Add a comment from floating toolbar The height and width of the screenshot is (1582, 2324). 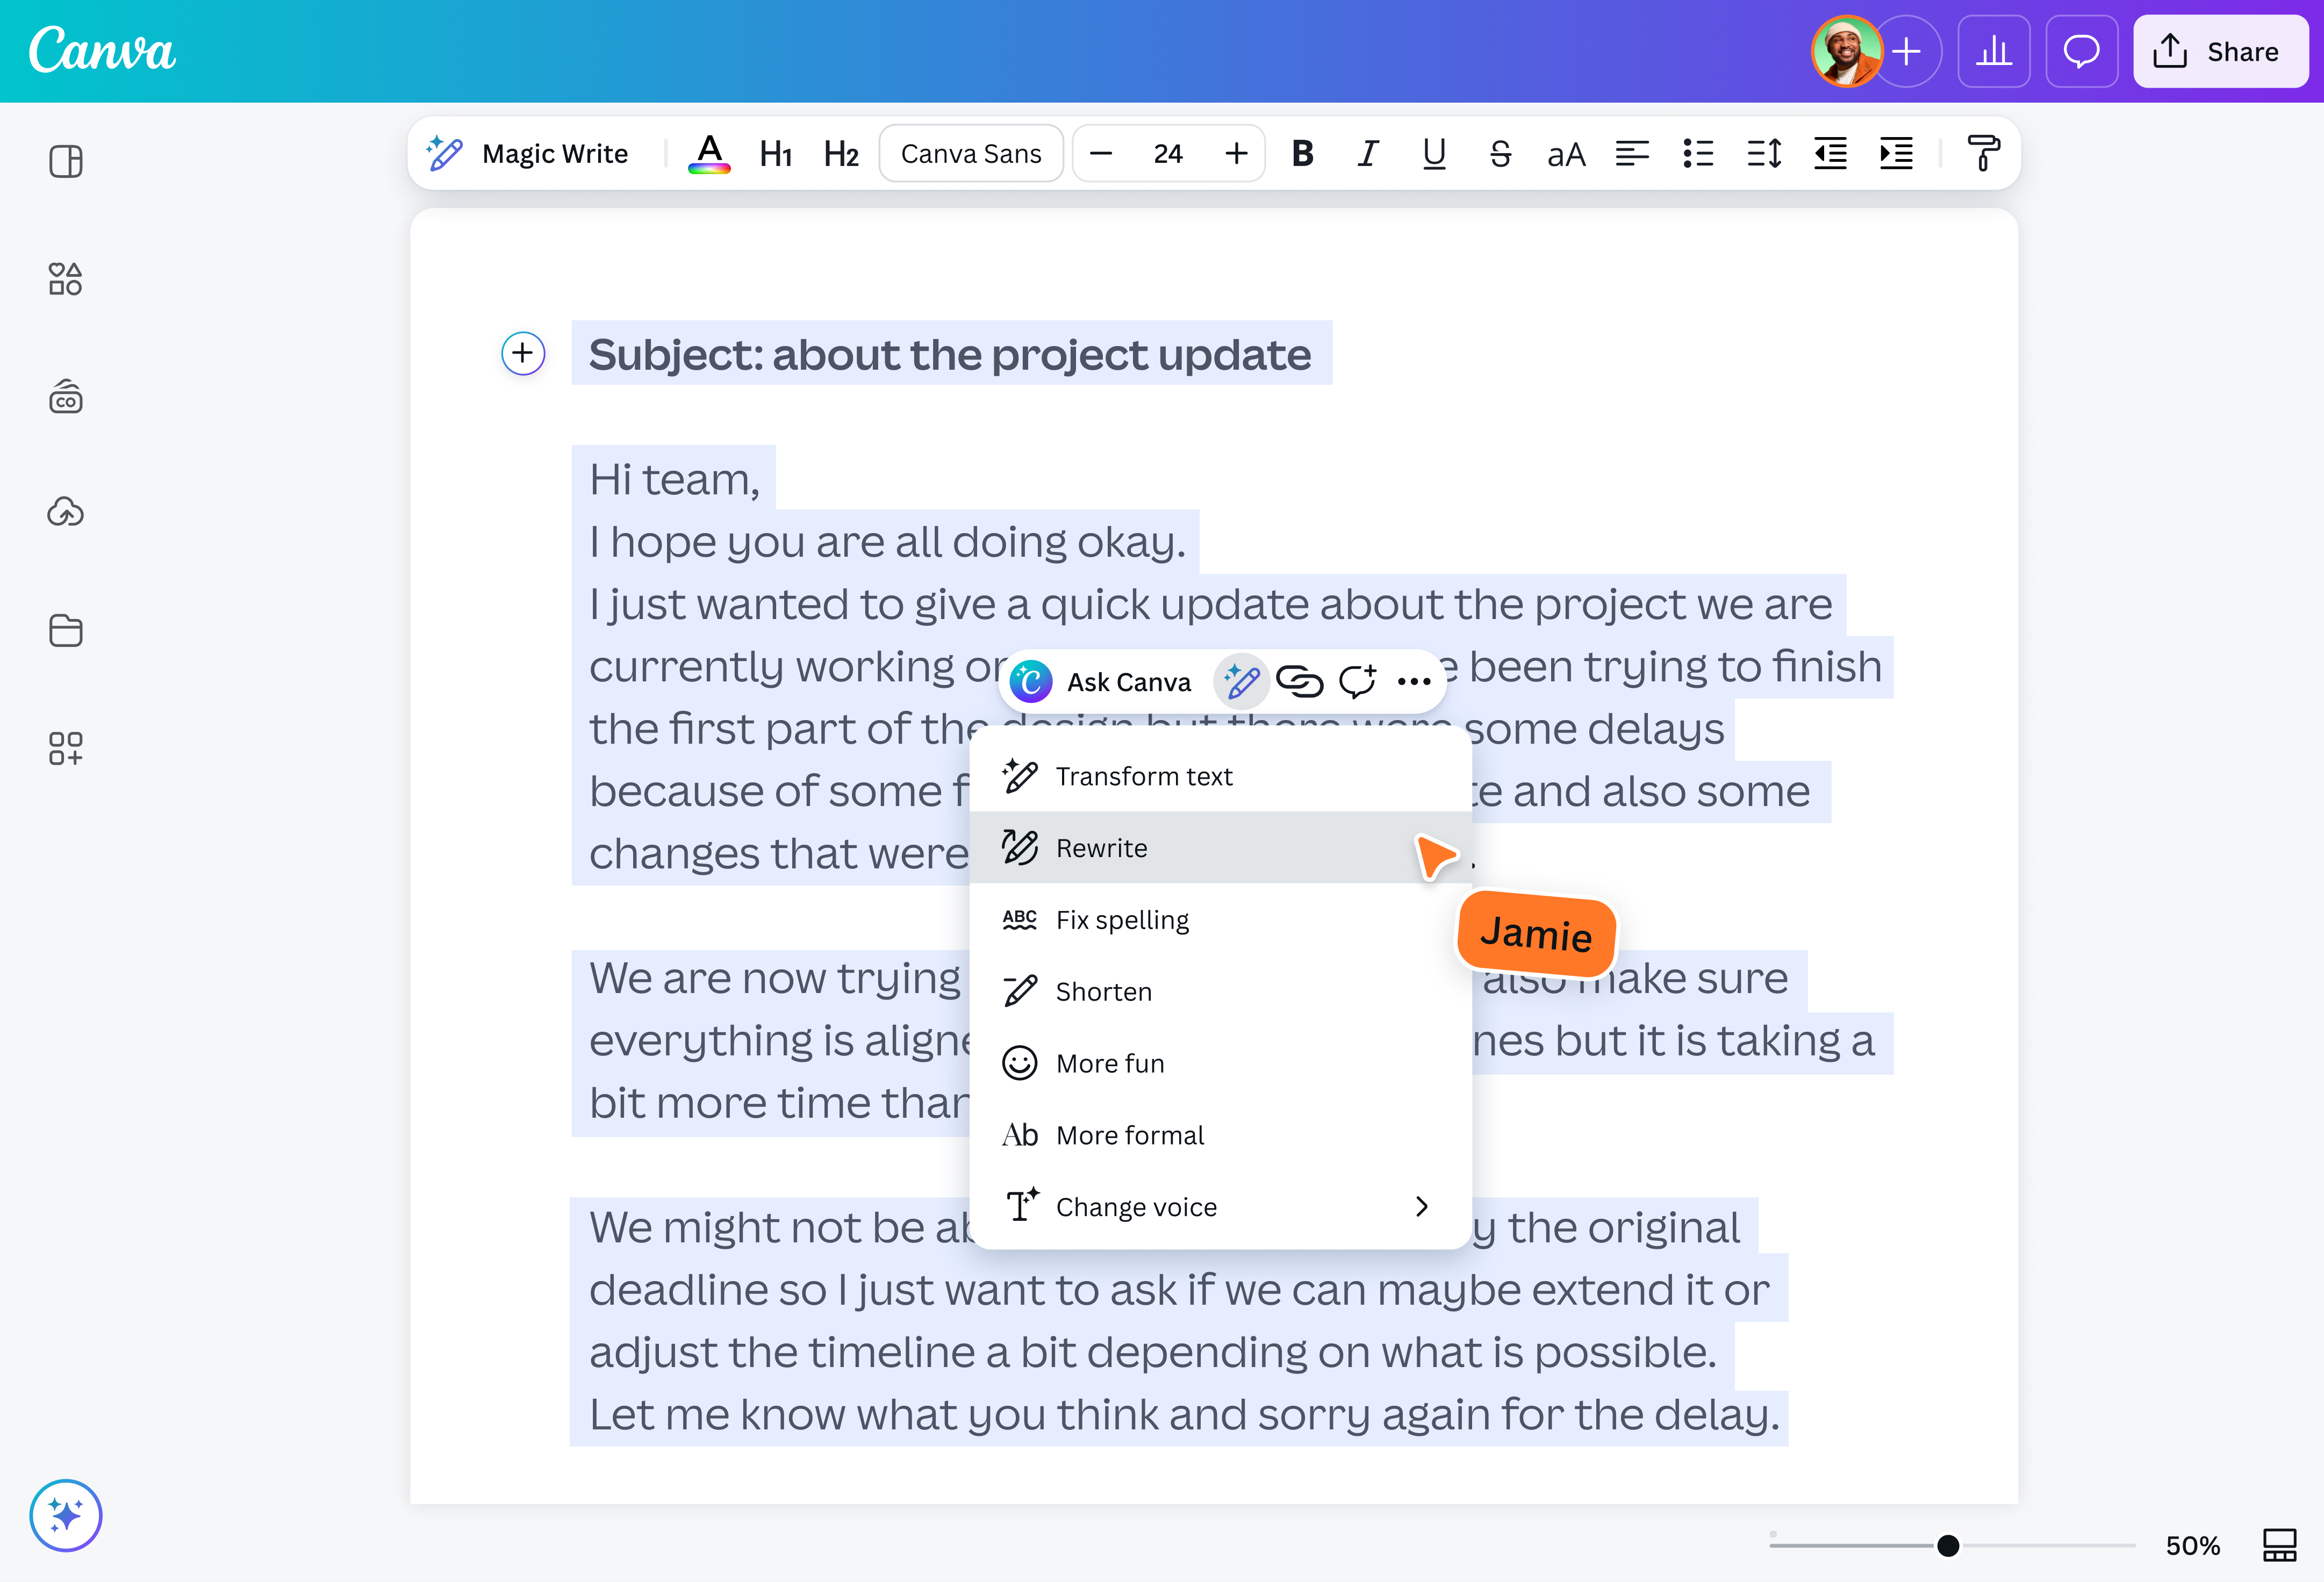coord(1358,682)
